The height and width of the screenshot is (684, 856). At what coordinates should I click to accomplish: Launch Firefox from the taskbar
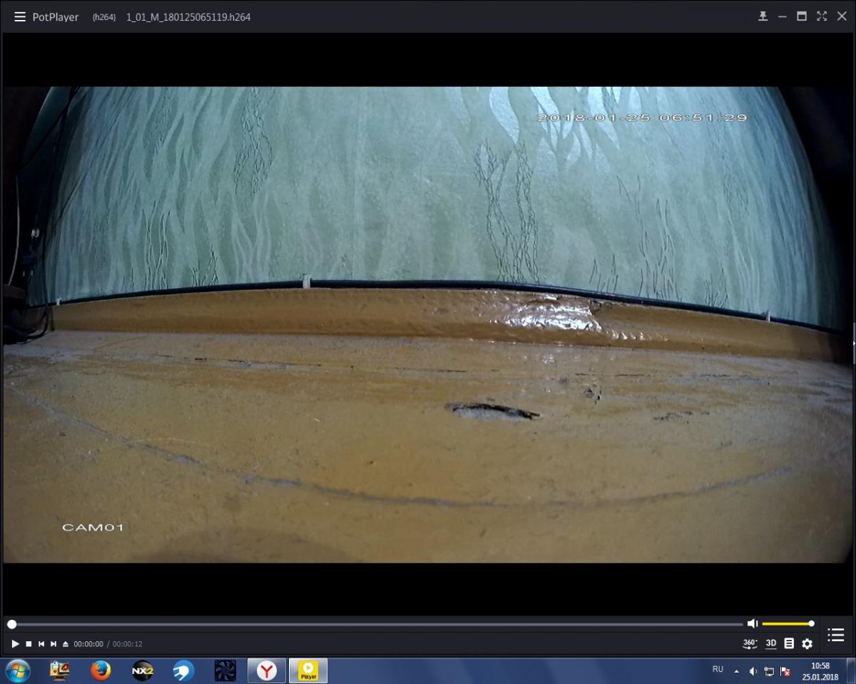click(101, 670)
